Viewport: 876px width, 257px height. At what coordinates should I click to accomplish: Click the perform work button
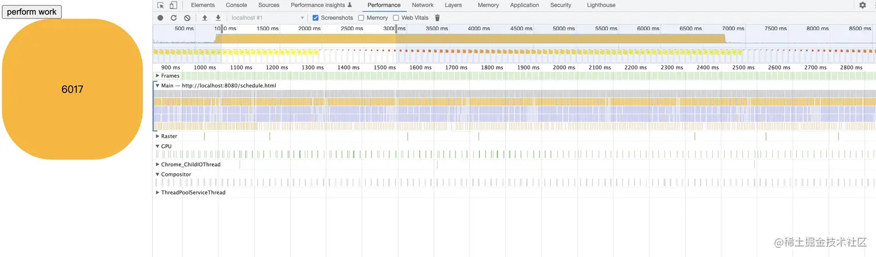32,12
